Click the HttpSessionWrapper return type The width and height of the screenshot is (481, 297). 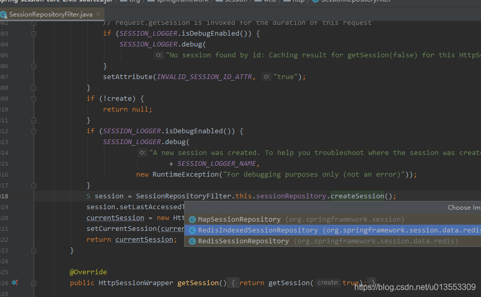click(x=136, y=283)
